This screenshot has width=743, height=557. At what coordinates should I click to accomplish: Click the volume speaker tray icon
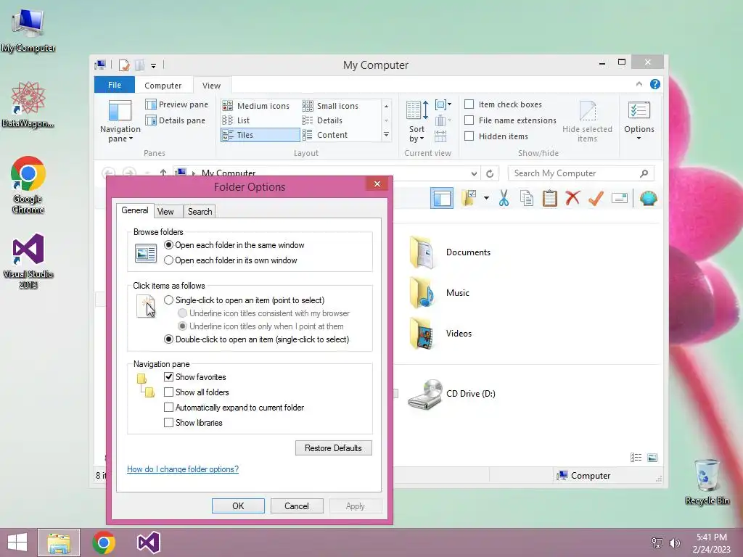[674, 542]
